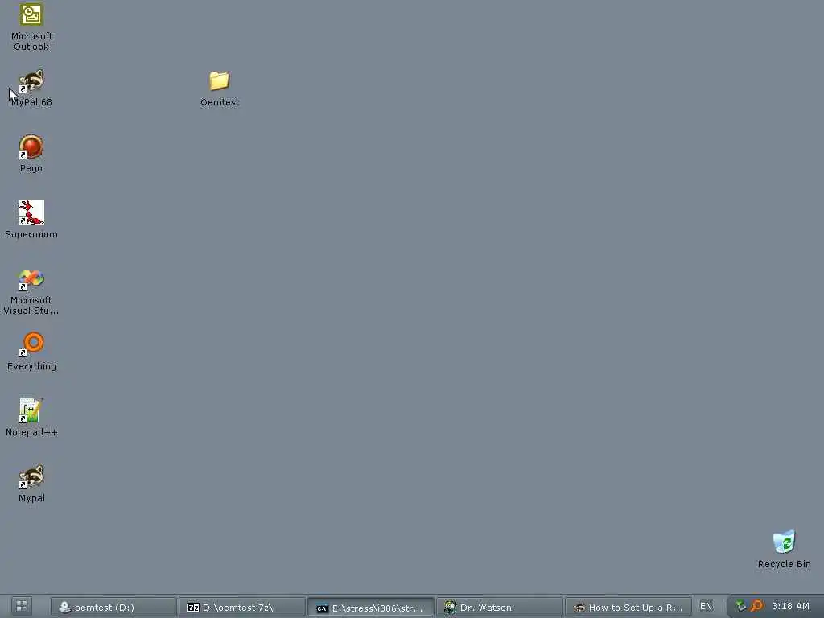824x618 pixels.
Task: Select the Everything search shortcut
Action: coord(31,351)
